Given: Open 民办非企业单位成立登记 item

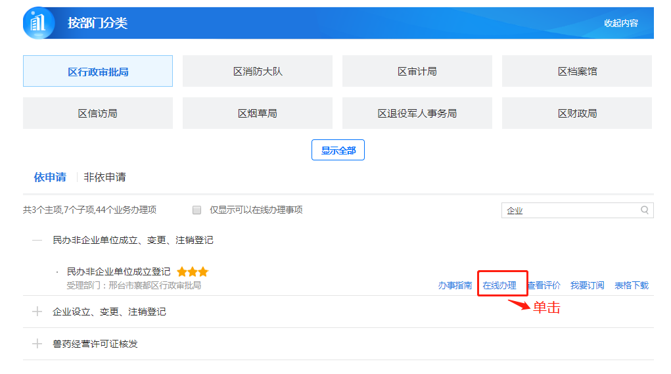Looking at the screenshot, I should pyautogui.click(x=118, y=271).
